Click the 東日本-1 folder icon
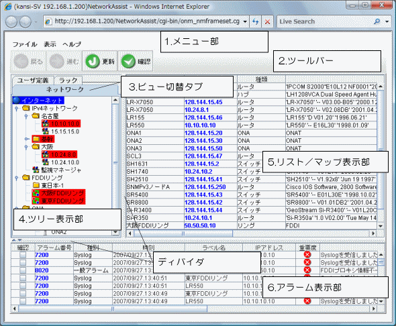The width and height of the screenshot is (396, 326). click(36, 185)
